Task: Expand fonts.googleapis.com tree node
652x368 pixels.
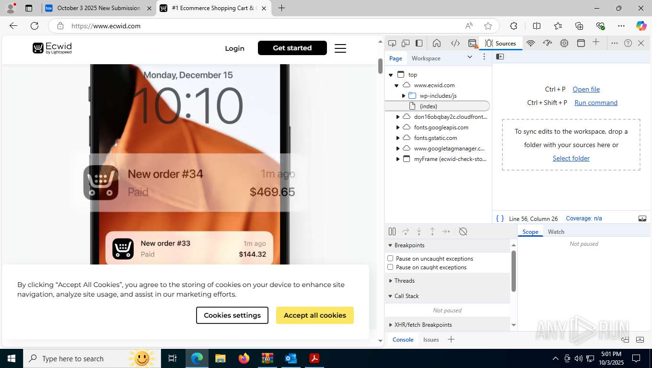Action: pos(397,127)
